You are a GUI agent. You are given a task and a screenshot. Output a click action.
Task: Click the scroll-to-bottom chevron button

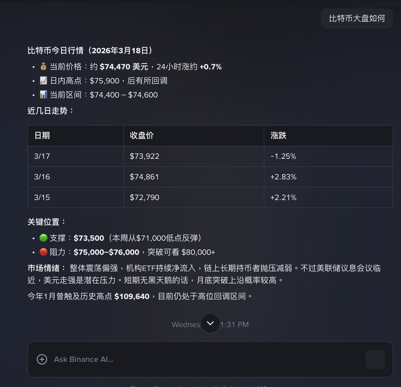pos(210,323)
